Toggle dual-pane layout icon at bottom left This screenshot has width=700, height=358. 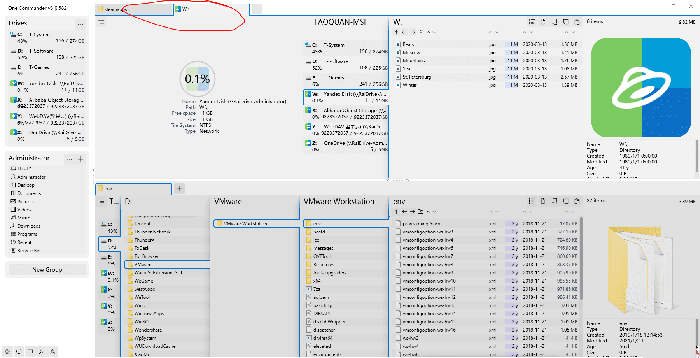30,351
